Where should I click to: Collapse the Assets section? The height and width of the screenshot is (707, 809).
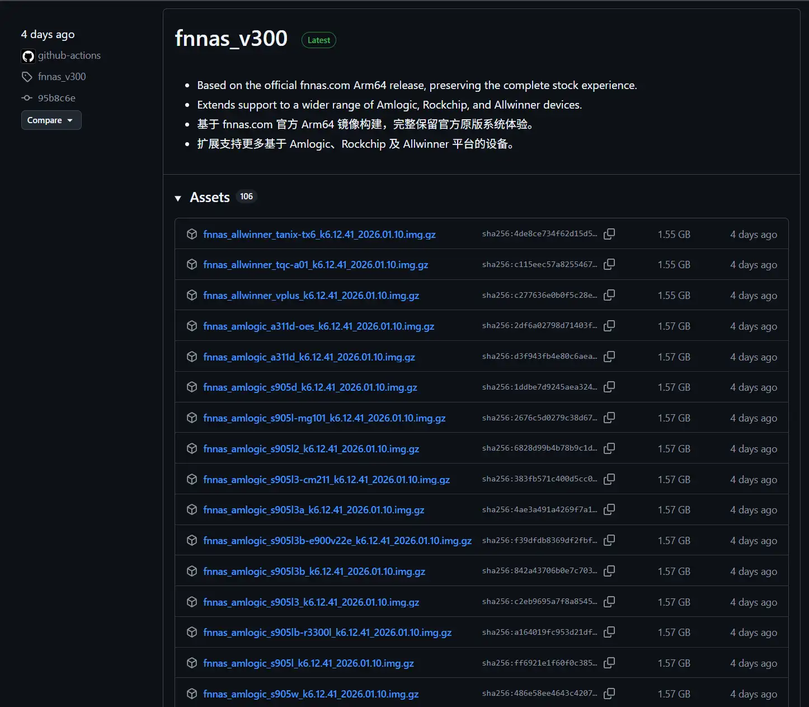pyautogui.click(x=178, y=198)
